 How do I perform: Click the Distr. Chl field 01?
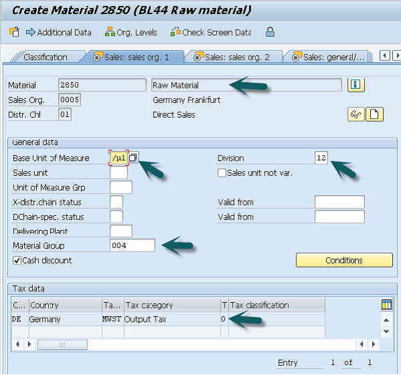tap(65, 114)
